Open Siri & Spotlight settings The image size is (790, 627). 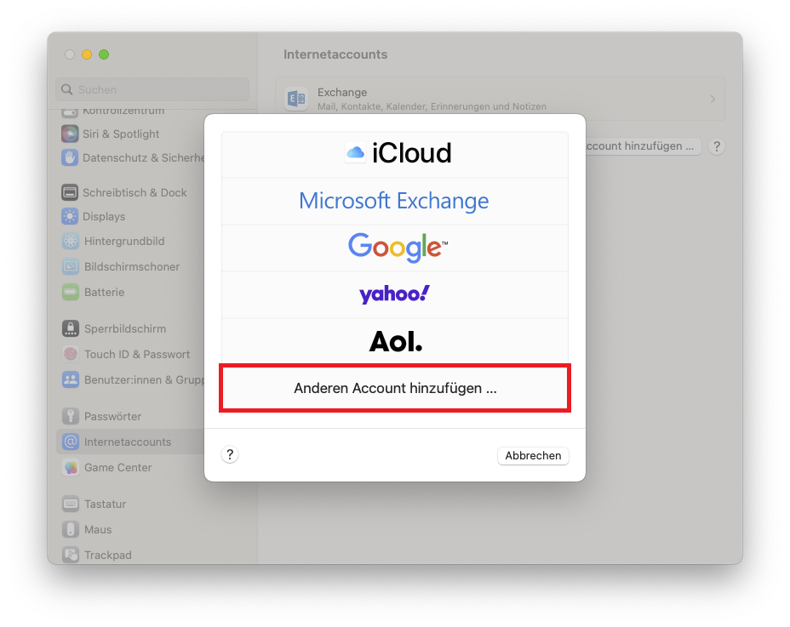pos(69,134)
